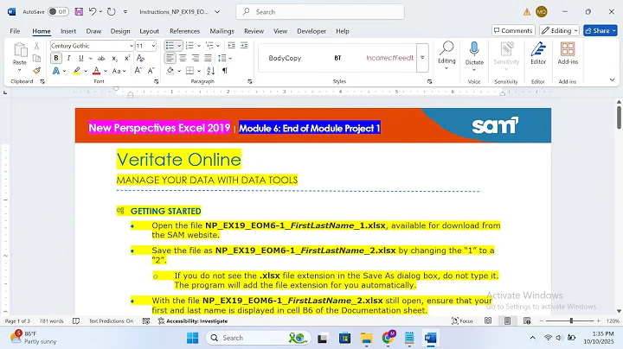The height and width of the screenshot is (349, 623).
Task: Open text highlight color dropdown arrow
Action: click(x=86, y=71)
